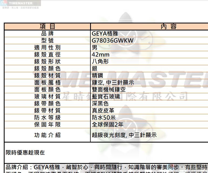Click the 真皮皮革 strap material value
The height and width of the screenshot is (173, 208).
coord(103,110)
